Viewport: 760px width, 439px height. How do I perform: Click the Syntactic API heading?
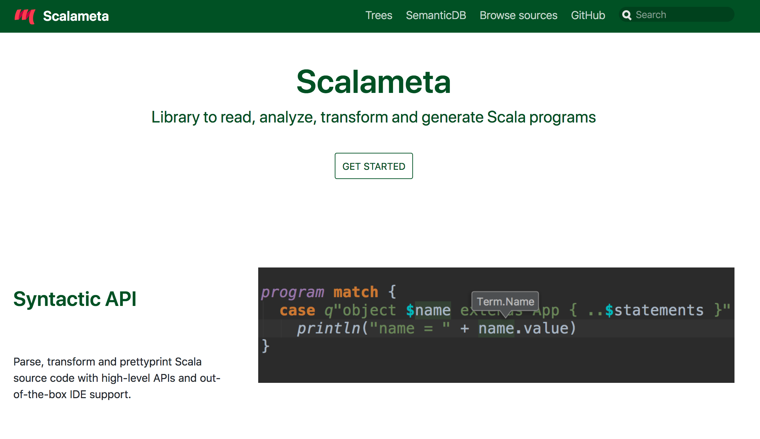[x=75, y=299]
